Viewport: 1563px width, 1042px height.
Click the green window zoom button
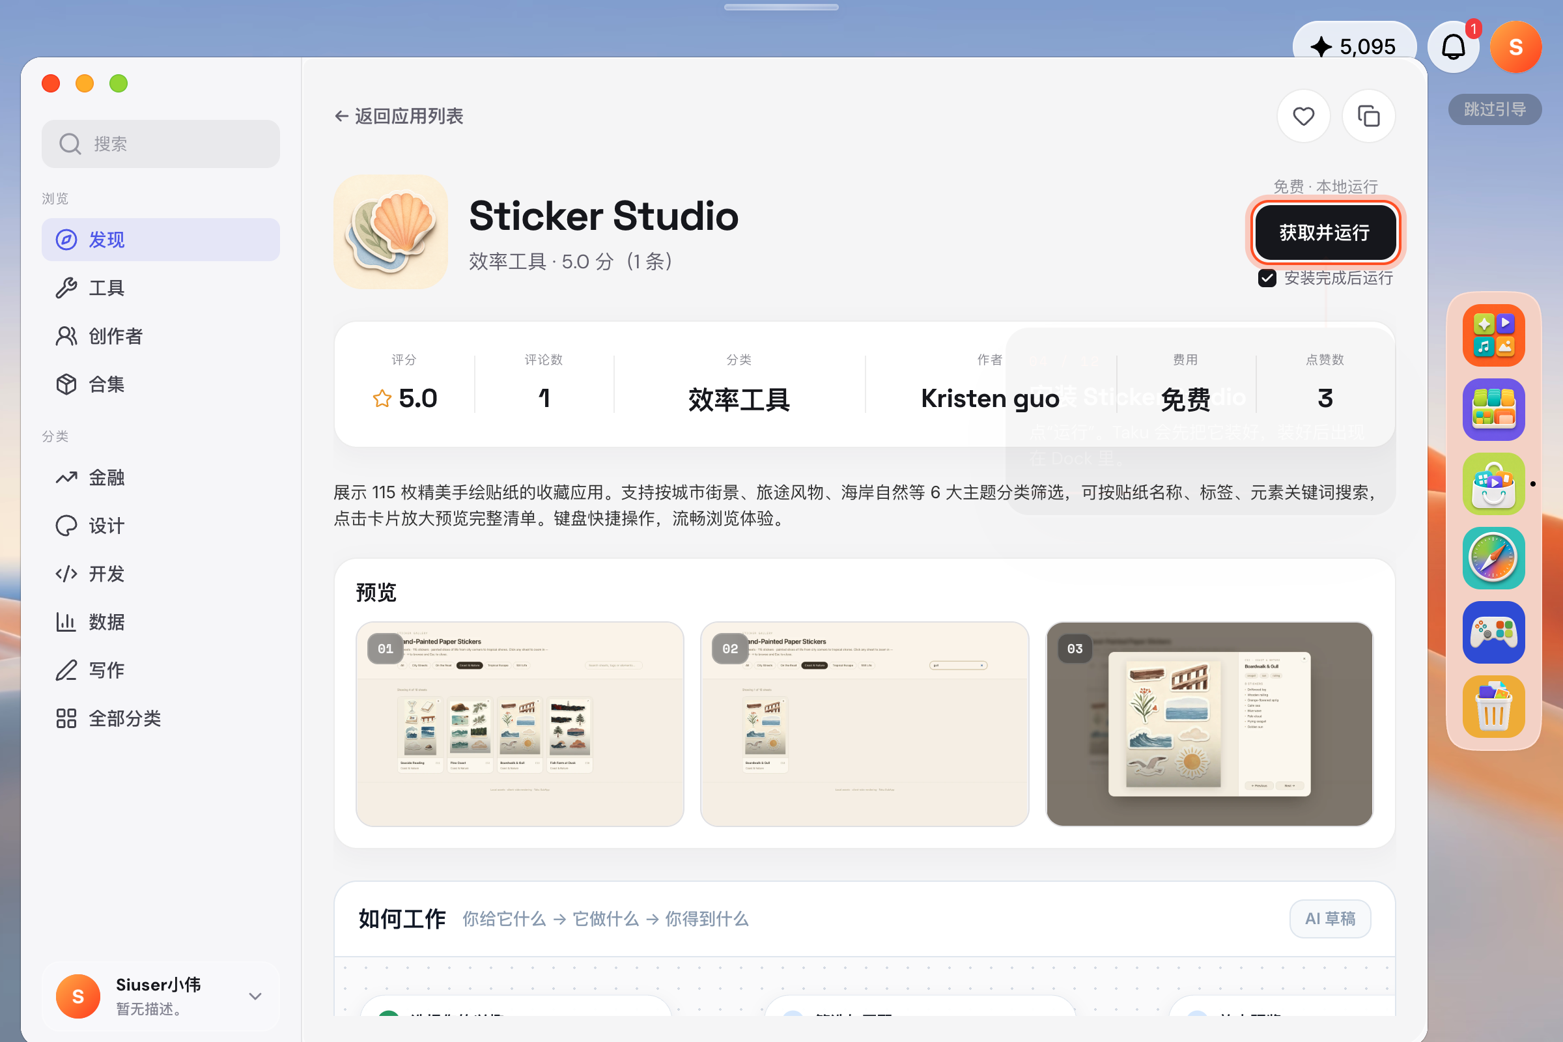[119, 84]
